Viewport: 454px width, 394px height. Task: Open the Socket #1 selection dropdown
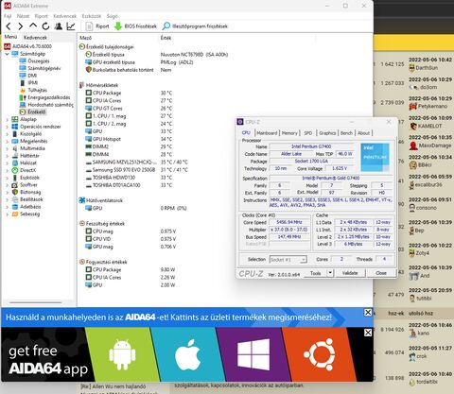click(x=288, y=259)
